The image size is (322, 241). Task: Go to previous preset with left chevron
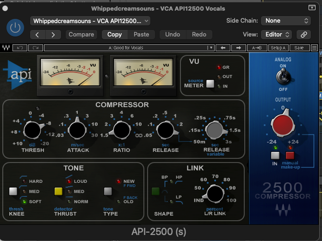point(37,35)
